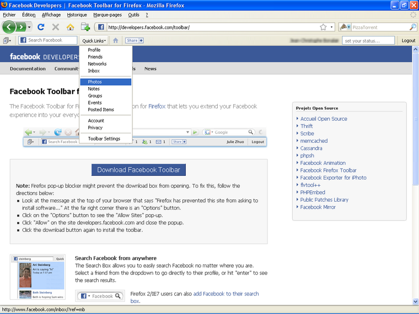The width and height of the screenshot is (419, 314).
Task: Toggle the Facebook sidebar icon
Action: click(x=7, y=41)
